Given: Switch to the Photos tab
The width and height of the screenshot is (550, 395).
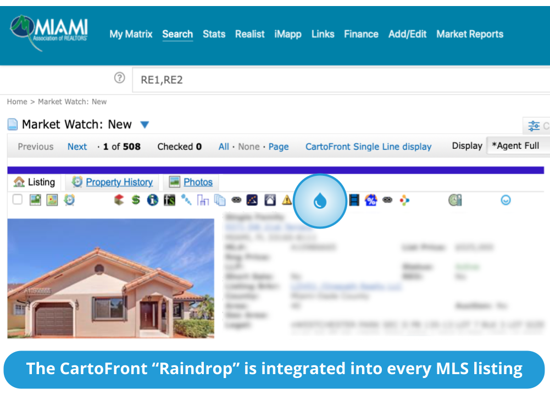Looking at the screenshot, I should [x=191, y=182].
